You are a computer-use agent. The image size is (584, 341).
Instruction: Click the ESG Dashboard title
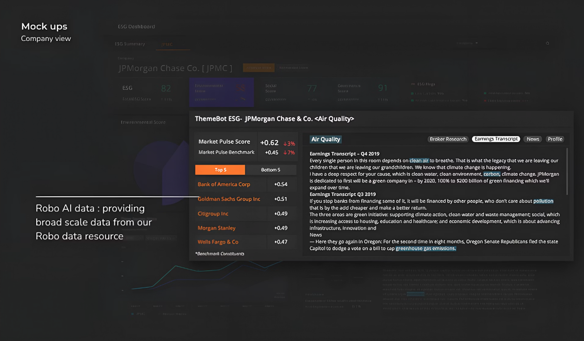(x=136, y=26)
